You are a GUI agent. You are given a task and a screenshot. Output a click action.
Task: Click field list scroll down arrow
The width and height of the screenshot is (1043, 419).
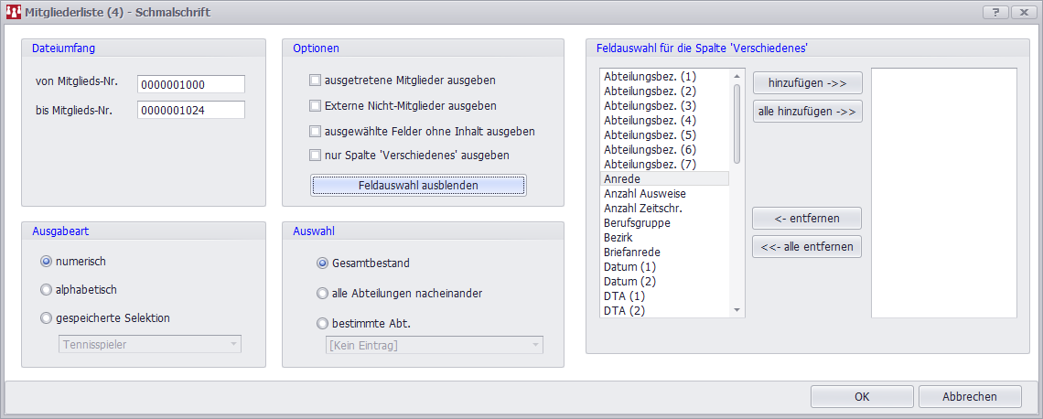click(737, 310)
